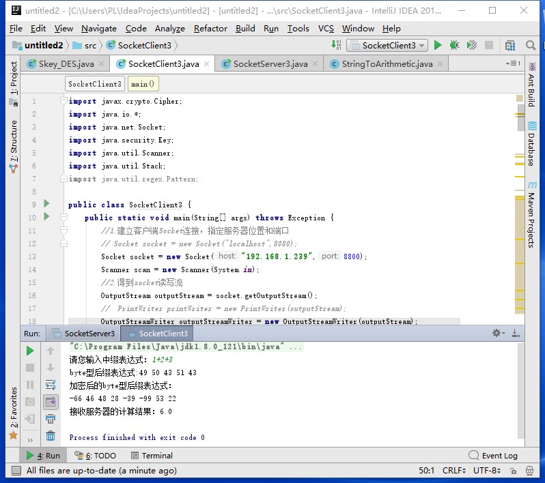545x483 pixels.
Task: Open the Terminal tool window
Action: pos(152,456)
